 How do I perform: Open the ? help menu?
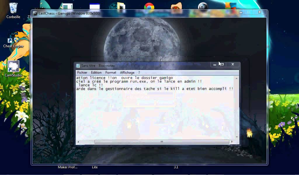click(139, 73)
